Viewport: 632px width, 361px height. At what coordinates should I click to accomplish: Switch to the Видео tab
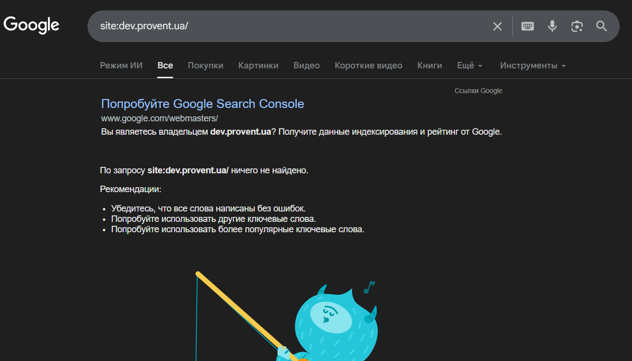point(307,65)
